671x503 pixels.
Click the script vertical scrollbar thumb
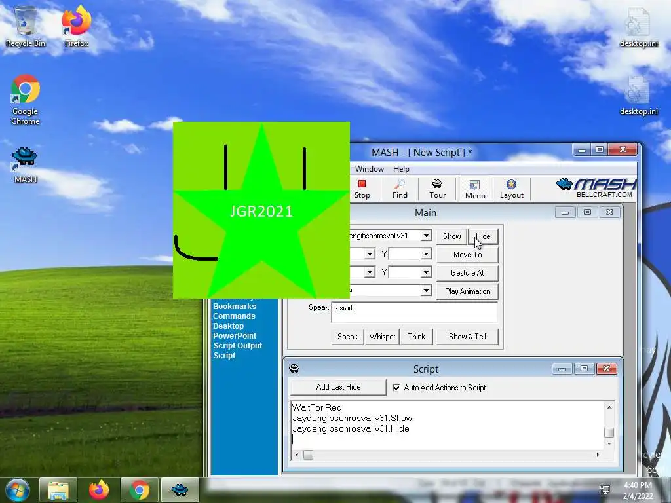(609, 432)
